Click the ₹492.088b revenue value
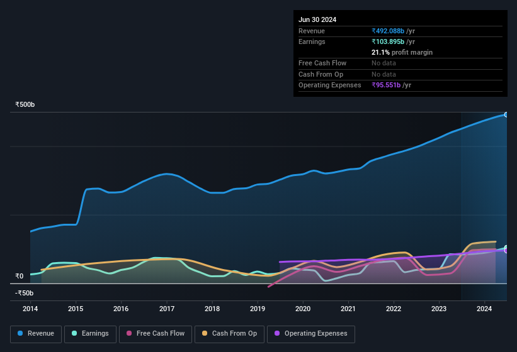This screenshot has width=517, height=352. (388, 31)
